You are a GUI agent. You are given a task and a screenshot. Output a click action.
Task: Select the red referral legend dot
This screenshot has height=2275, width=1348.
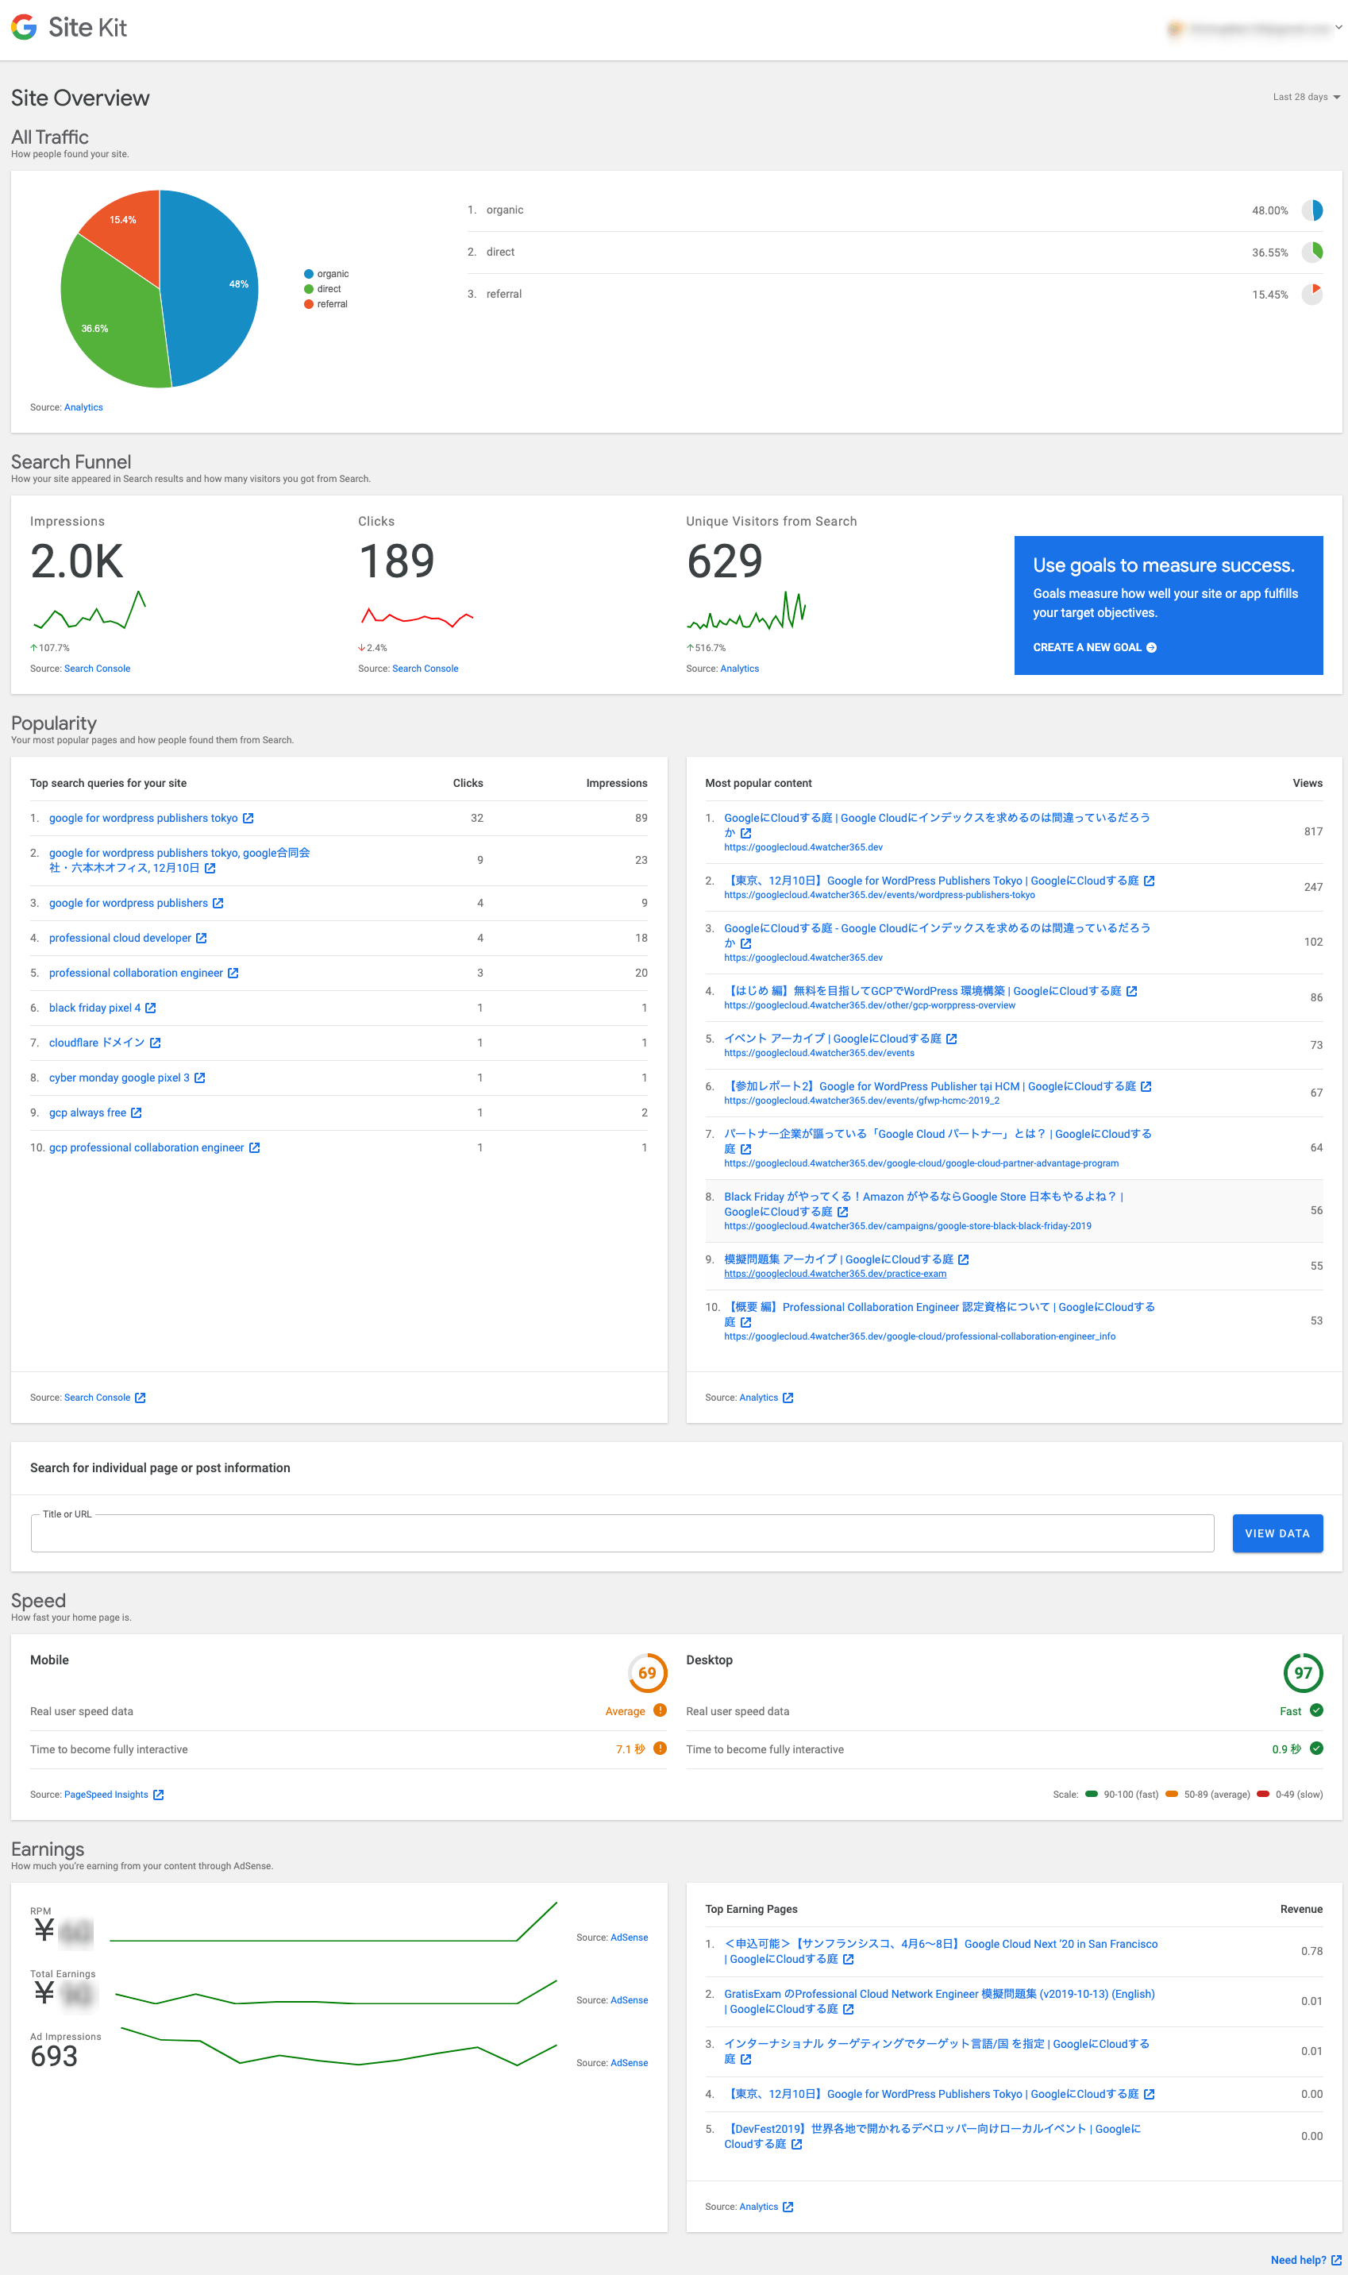pyautogui.click(x=309, y=304)
